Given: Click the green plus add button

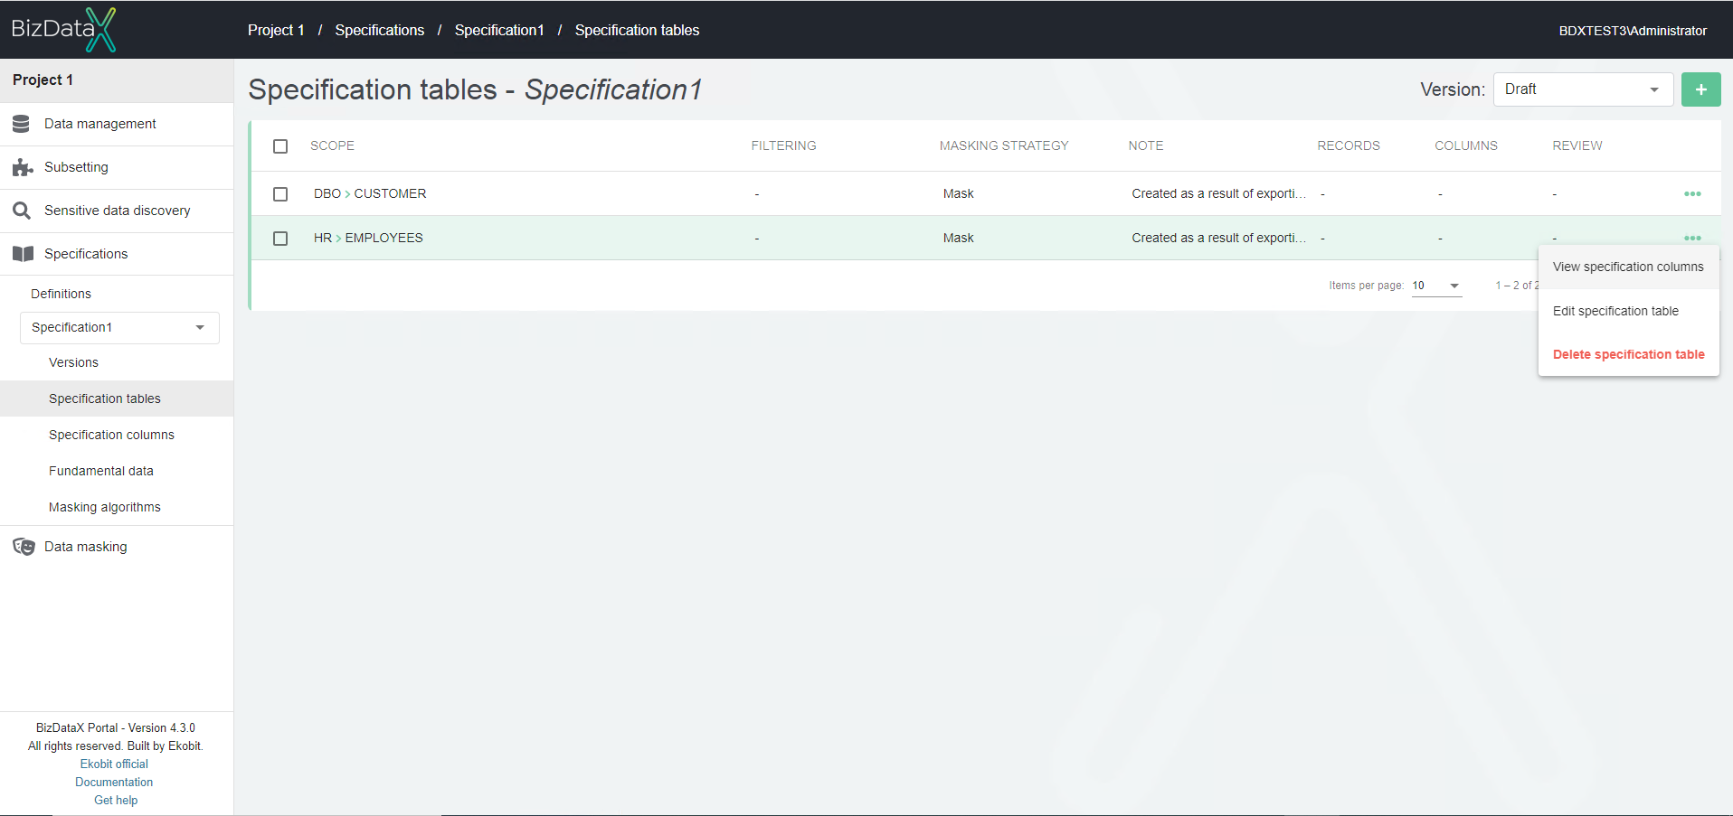Looking at the screenshot, I should coord(1700,89).
